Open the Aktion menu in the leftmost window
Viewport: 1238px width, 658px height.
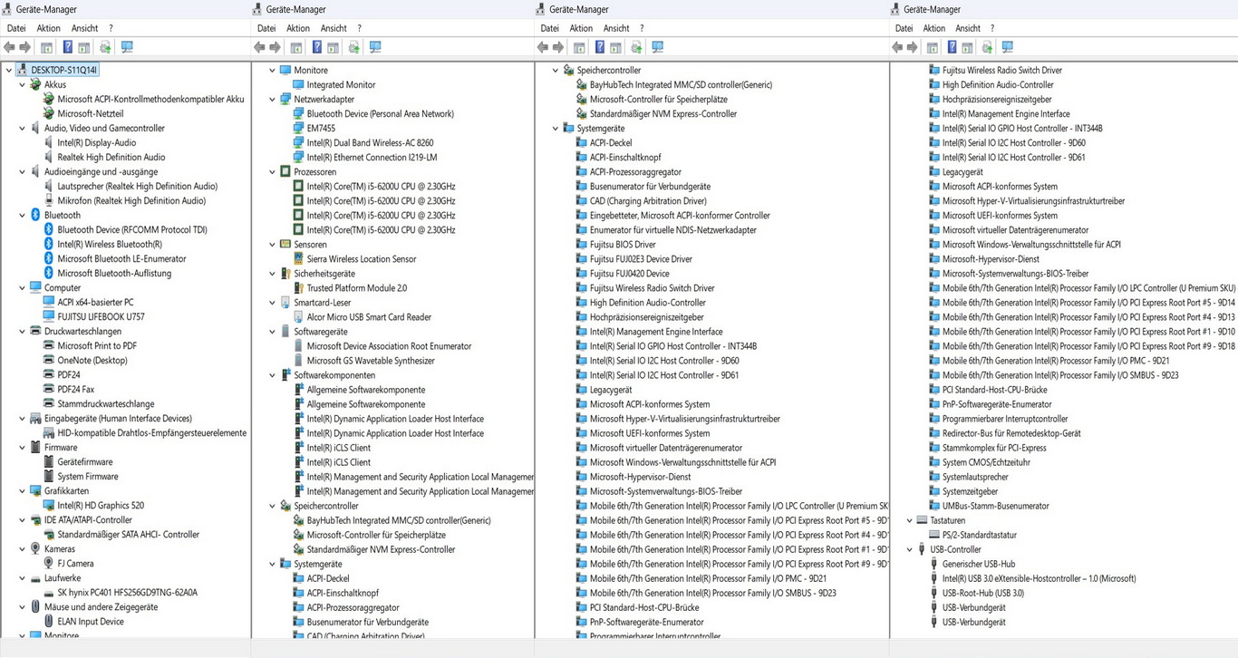pos(48,28)
